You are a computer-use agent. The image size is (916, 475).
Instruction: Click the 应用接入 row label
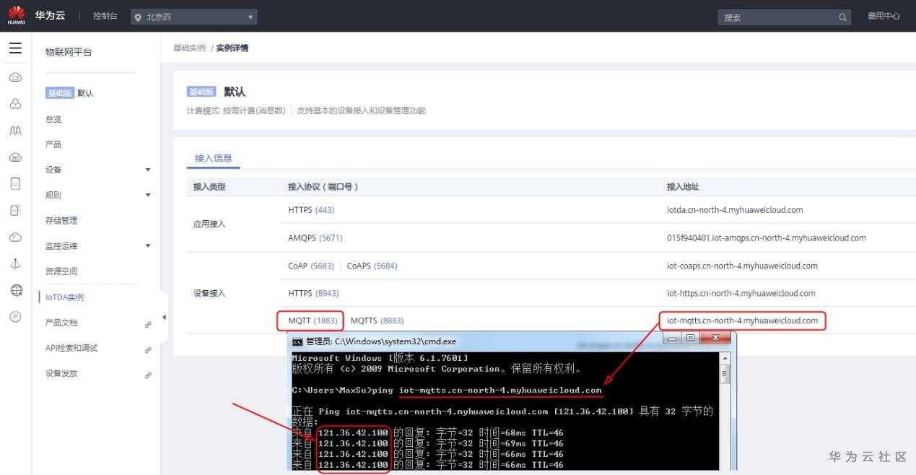tap(209, 224)
